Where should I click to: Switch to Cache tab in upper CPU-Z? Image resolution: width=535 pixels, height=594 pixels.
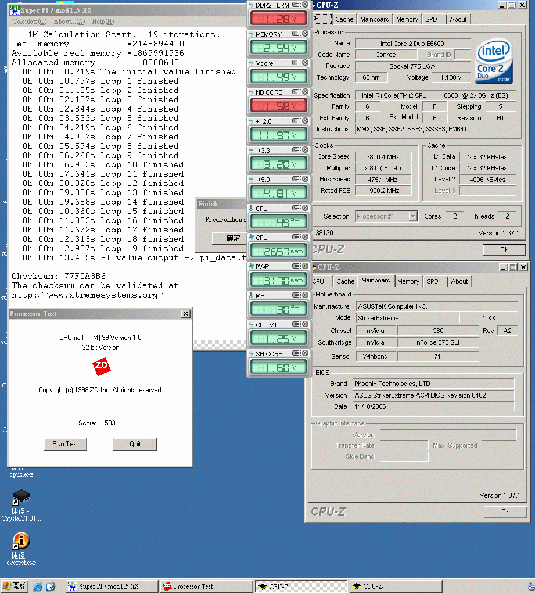(x=344, y=19)
